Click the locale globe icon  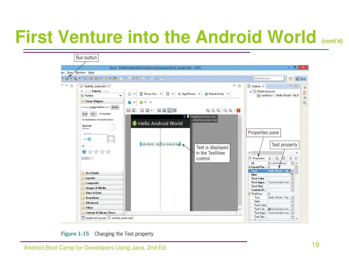pyautogui.click(x=130, y=102)
